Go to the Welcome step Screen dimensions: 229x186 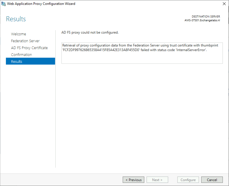pos(18,34)
